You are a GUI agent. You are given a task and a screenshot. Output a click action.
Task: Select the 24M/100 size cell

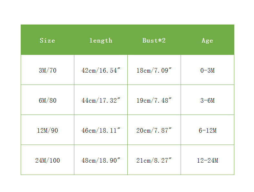48,160
